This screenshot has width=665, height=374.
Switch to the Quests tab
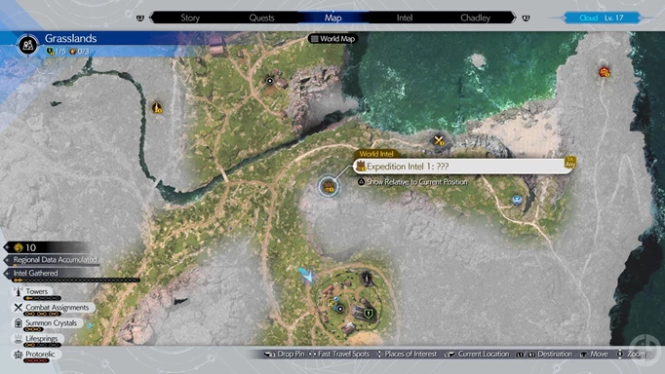pyautogui.click(x=261, y=18)
